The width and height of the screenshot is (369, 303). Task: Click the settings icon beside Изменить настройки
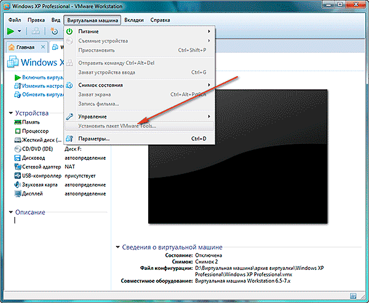click(x=18, y=86)
